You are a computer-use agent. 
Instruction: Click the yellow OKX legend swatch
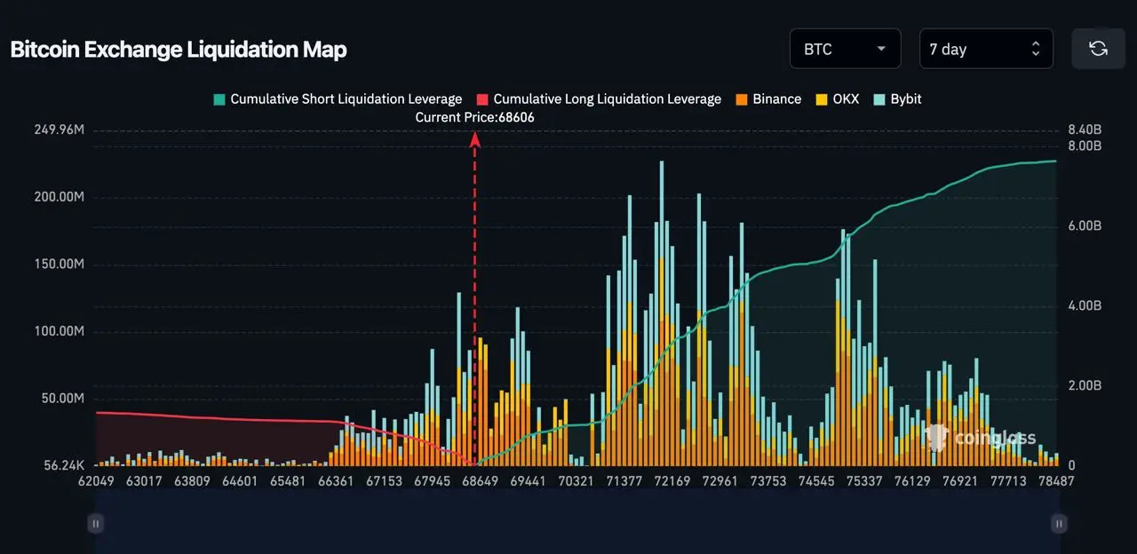tap(821, 99)
